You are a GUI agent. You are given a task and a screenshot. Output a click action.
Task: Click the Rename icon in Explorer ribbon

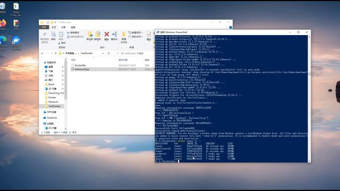point(114,34)
